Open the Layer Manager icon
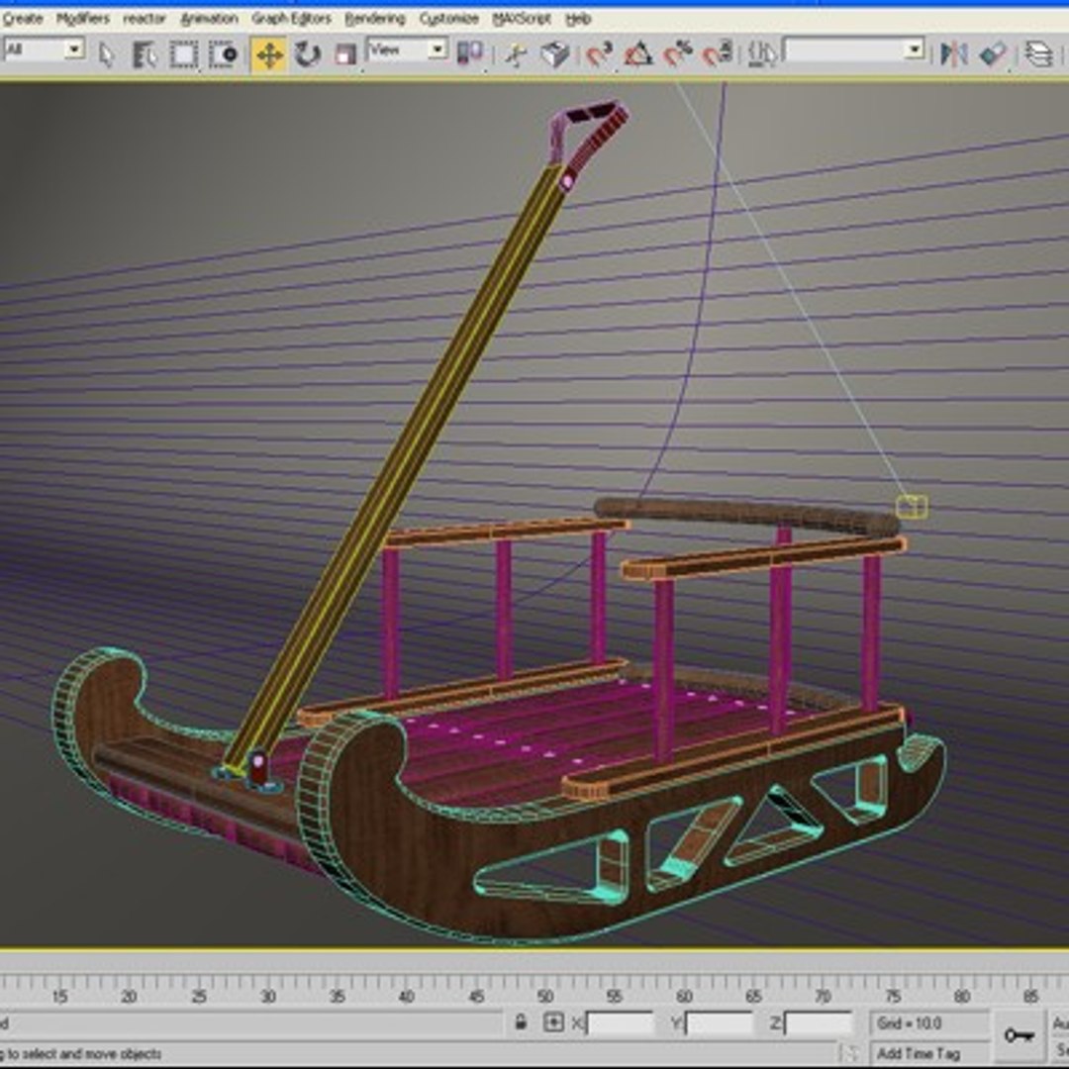Screen dimensions: 1069x1069 pyautogui.click(x=1039, y=53)
